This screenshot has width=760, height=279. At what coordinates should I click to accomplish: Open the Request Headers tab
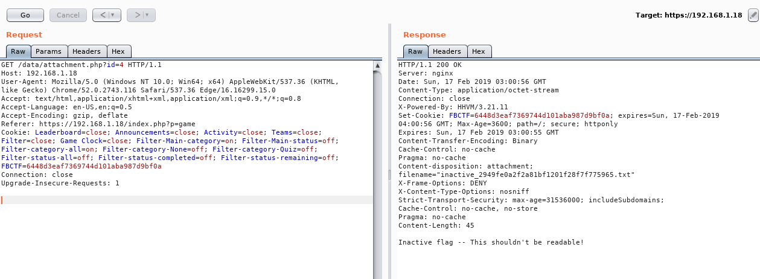pos(87,51)
